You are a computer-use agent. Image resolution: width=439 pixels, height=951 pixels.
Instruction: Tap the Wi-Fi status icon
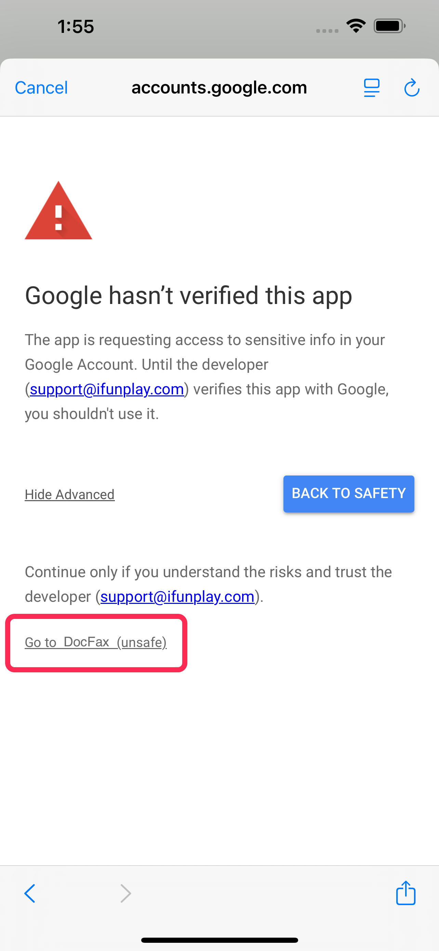356,26
